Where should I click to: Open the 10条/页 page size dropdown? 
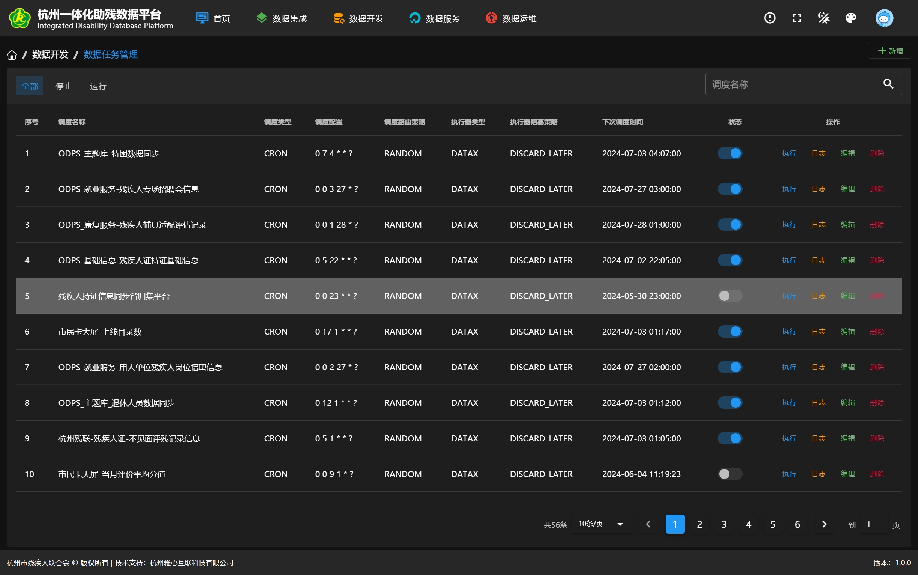click(602, 524)
